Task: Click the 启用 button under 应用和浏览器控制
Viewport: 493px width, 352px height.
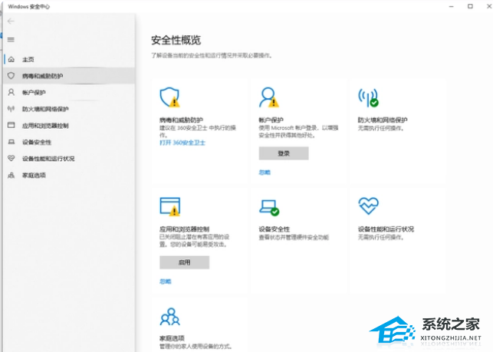Action: (184, 262)
